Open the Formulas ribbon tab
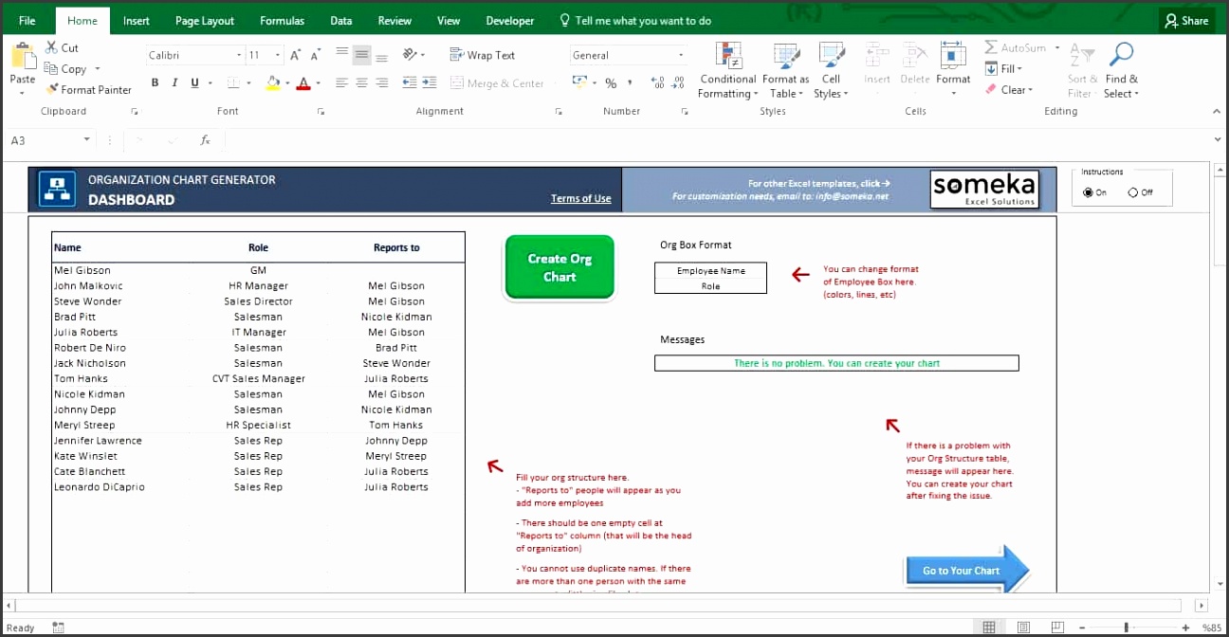Image resolution: width=1229 pixels, height=637 pixels. pyautogui.click(x=282, y=21)
